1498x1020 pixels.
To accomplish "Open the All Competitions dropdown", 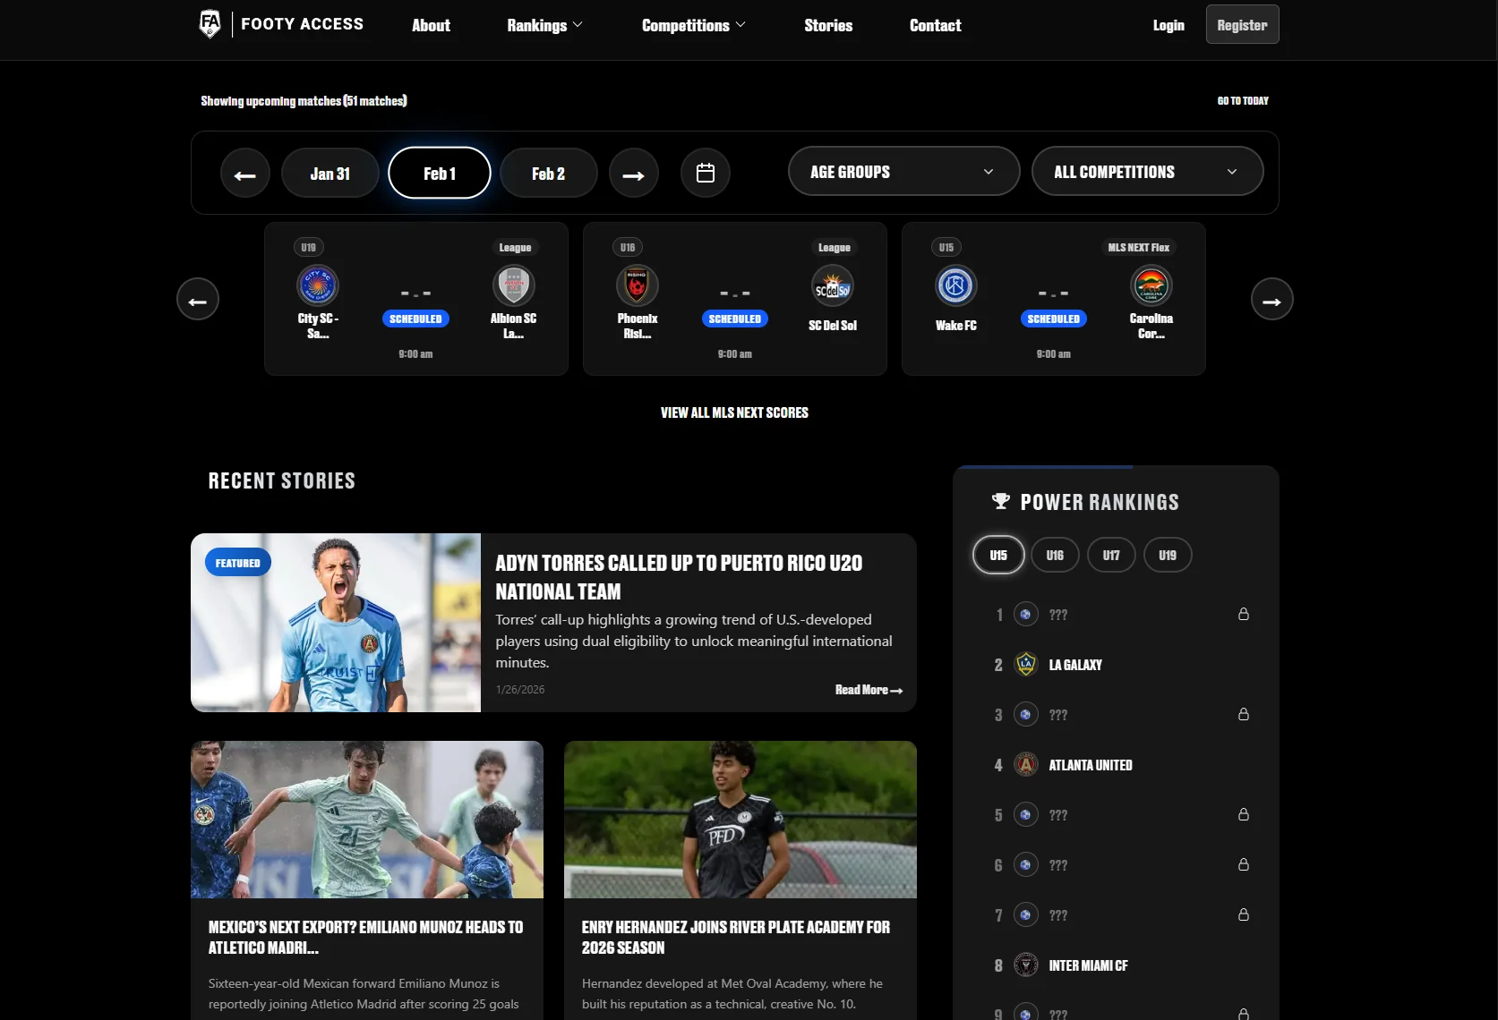I will (1147, 171).
